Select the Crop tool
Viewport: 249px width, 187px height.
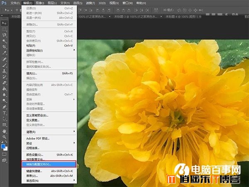(x=4, y=47)
